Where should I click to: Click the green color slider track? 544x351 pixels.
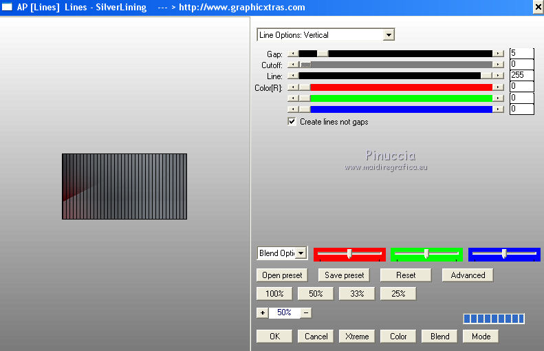pyautogui.click(x=395, y=98)
